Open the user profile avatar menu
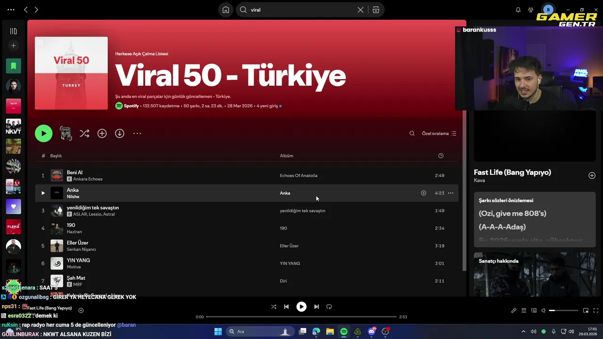603x339 pixels. (548, 9)
